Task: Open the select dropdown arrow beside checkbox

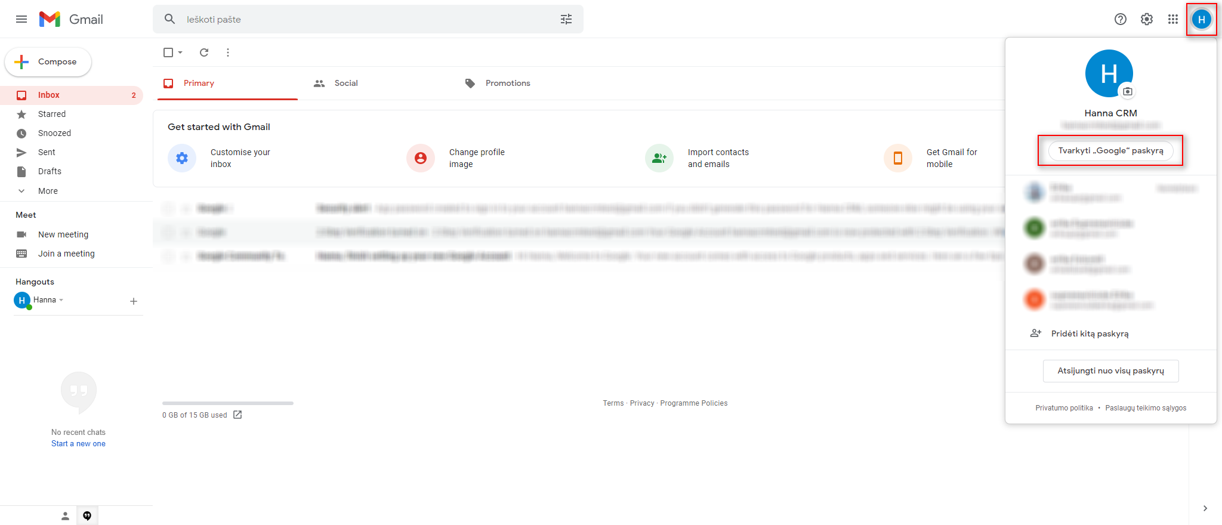Action: 180,52
